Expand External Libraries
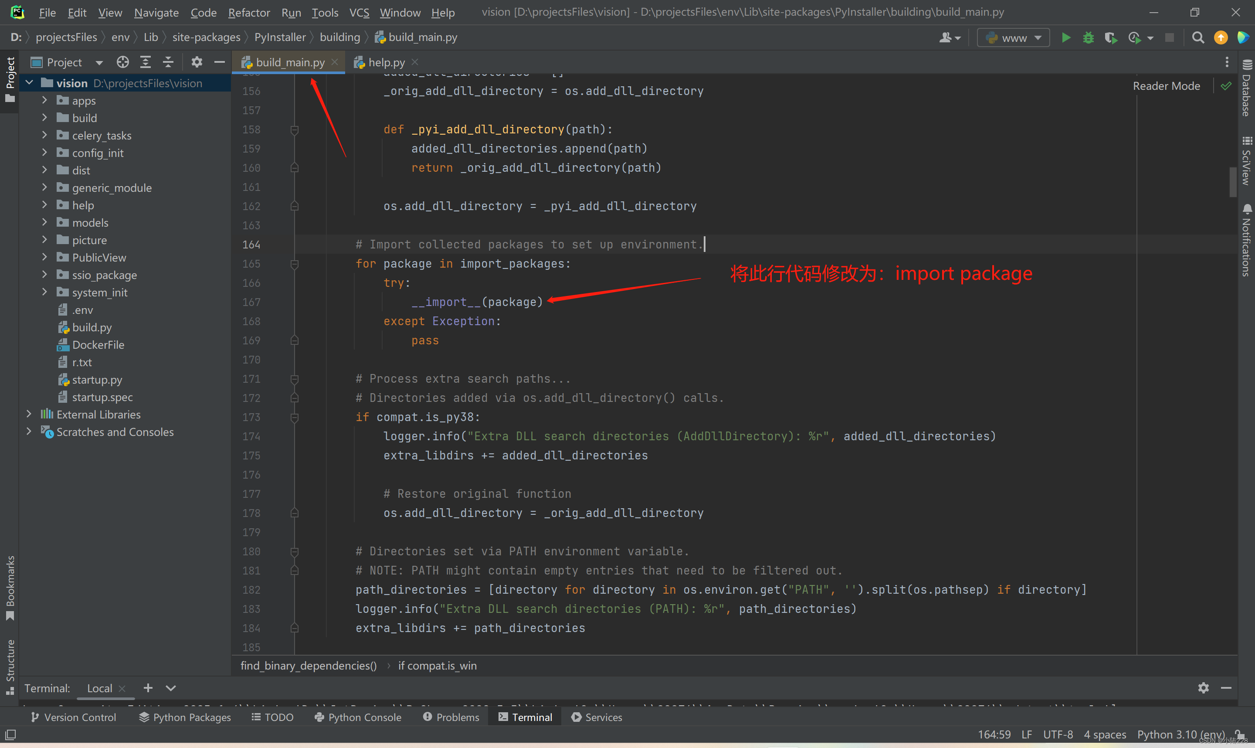The width and height of the screenshot is (1255, 748). click(29, 414)
